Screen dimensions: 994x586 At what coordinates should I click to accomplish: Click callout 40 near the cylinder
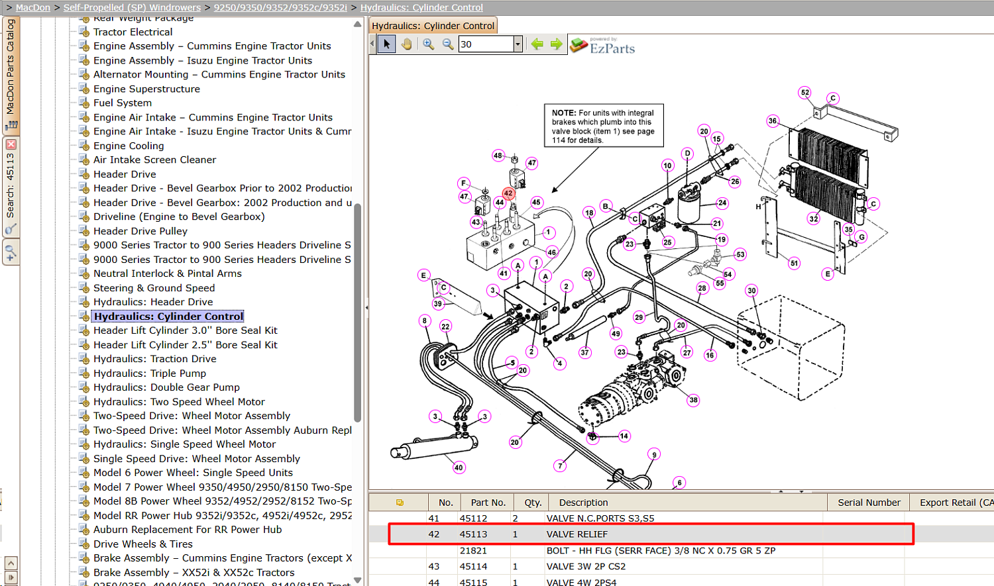tap(459, 467)
